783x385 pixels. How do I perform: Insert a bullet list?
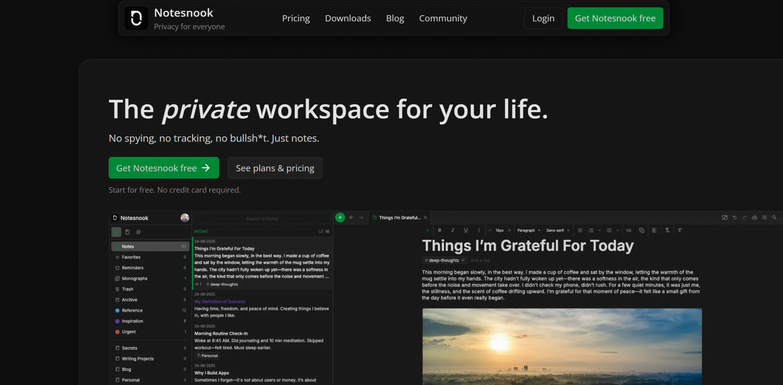(x=609, y=230)
